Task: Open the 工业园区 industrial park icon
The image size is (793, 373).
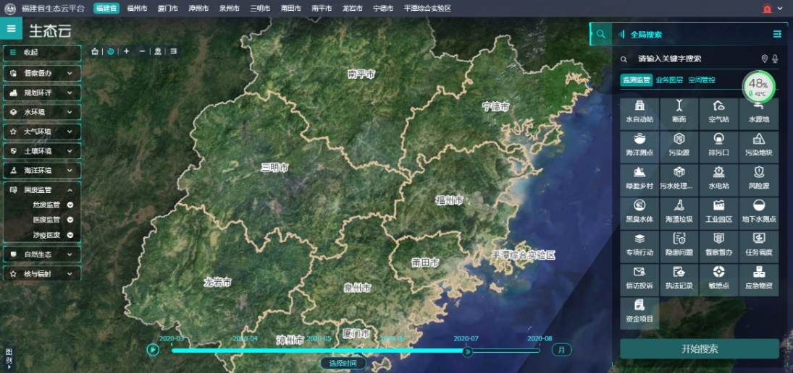Action: [x=718, y=211]
